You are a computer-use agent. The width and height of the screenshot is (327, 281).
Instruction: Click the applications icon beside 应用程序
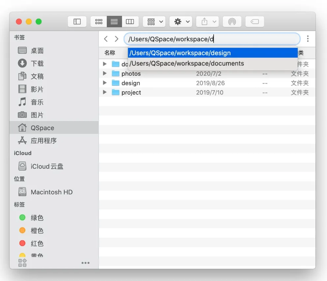pyautogui.click(x=22, y=140)
